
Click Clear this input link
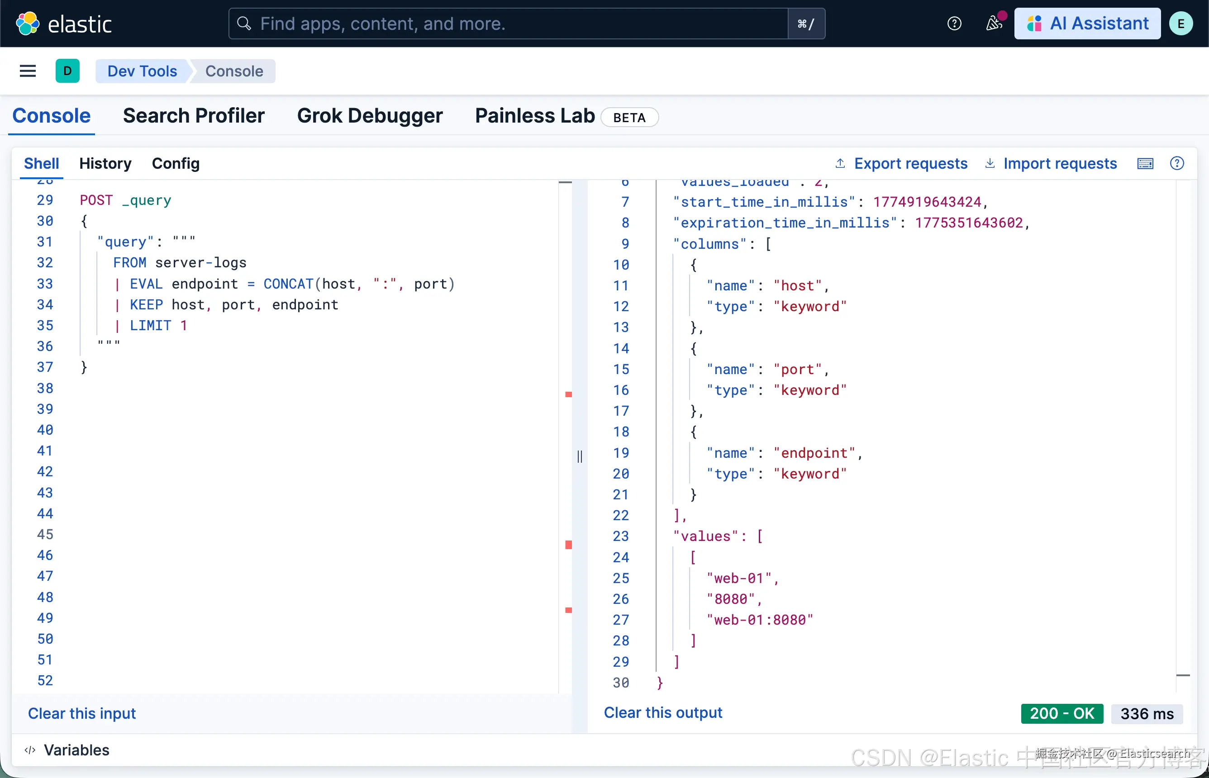(x=82, y=713)
